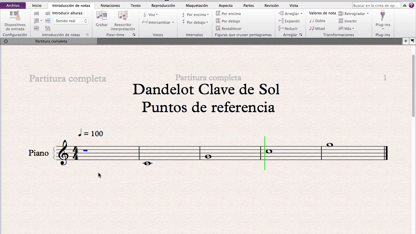This screenshot has width=416, height=234.
Task: Open Por debajo interval dropdown arrow
Action: tap(207, 22)
